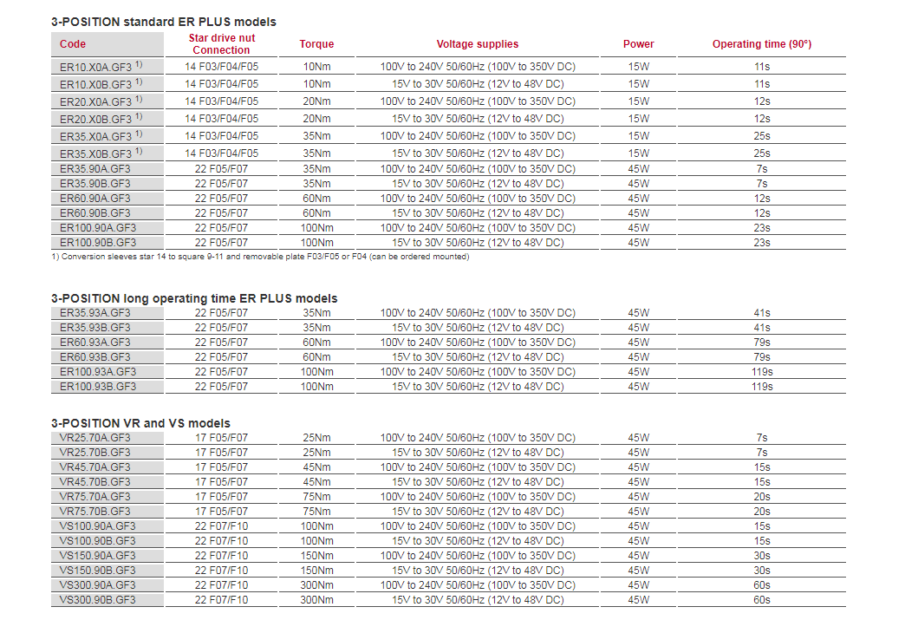Click the ER100.90B.GF3 code entry
This screenshot has height=620, width=905.
[98, 243]
